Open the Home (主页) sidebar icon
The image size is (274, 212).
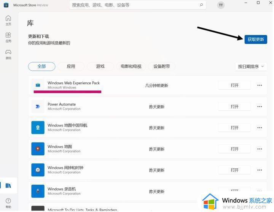8,21
